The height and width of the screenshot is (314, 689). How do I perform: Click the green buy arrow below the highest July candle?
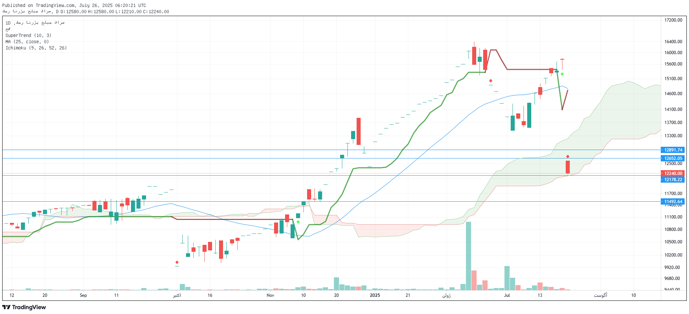[x=562, y=74]
